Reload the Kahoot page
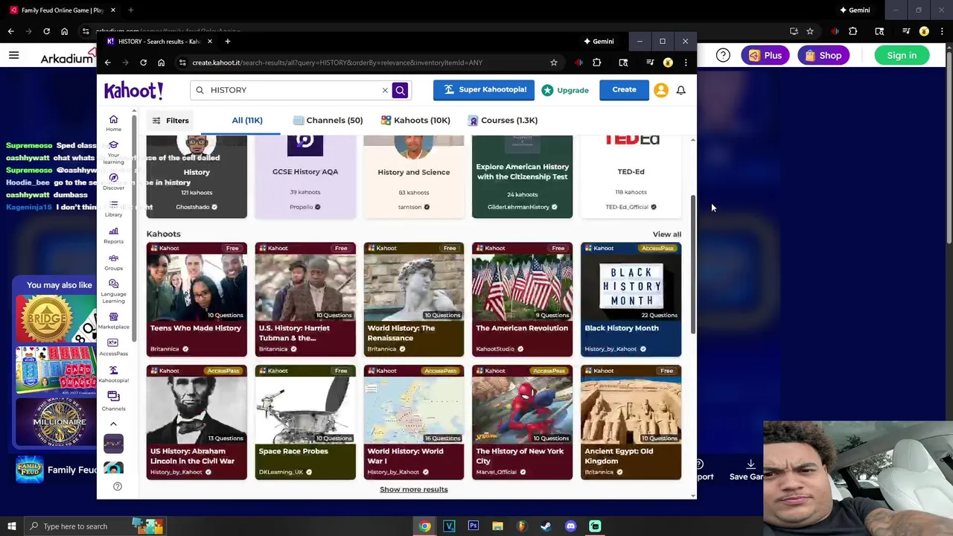Viewport: 953px width, 536px height. pyautogui.click(x=143, y=63)
